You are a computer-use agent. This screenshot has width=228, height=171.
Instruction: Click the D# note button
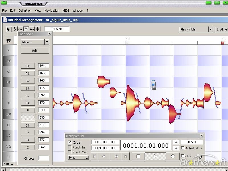(x=28, y=125)
